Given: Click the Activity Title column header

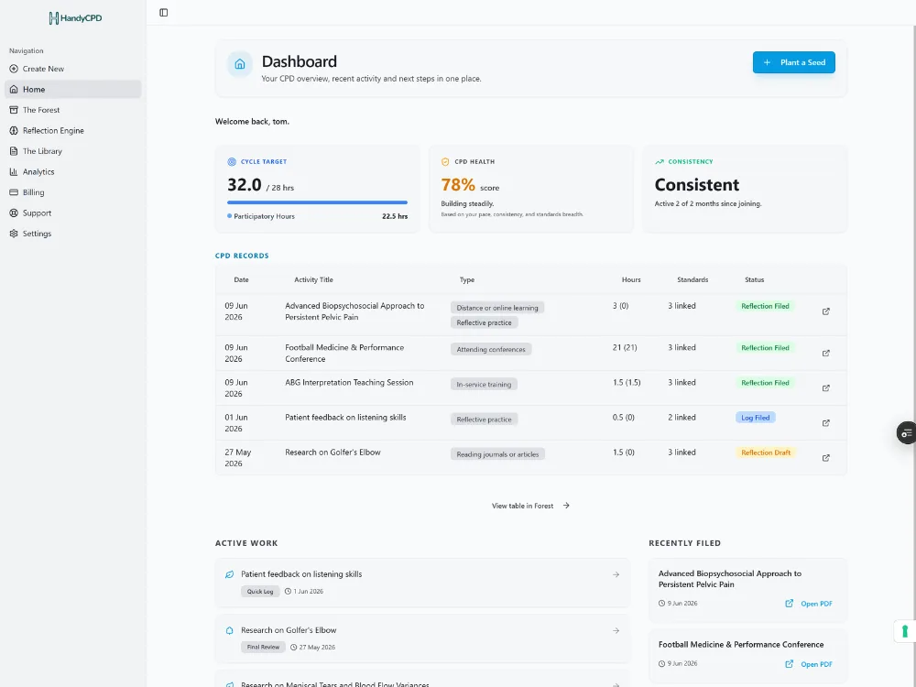Looking at the screenshot, I should click(313, 279).
